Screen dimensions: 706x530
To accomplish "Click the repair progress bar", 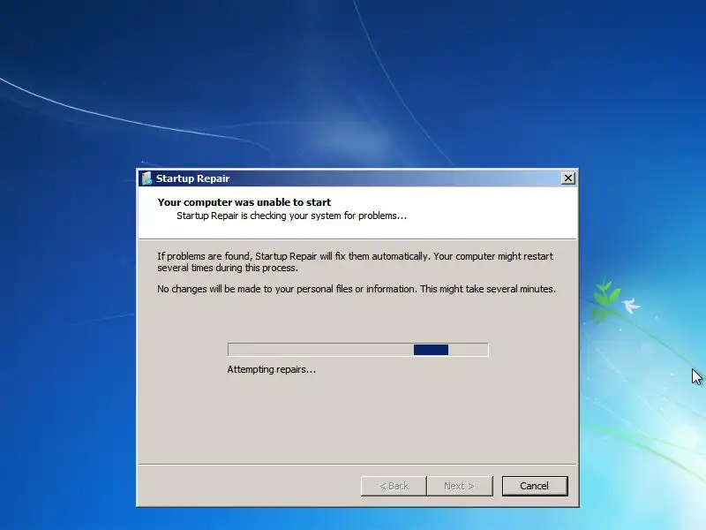I will tap(358, 350).
